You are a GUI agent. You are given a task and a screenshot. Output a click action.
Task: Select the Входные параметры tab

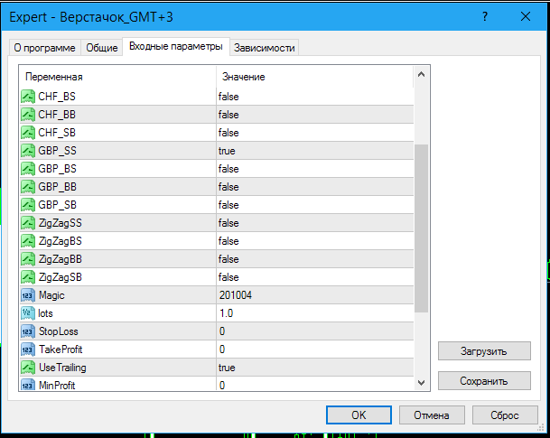(176, 46)
